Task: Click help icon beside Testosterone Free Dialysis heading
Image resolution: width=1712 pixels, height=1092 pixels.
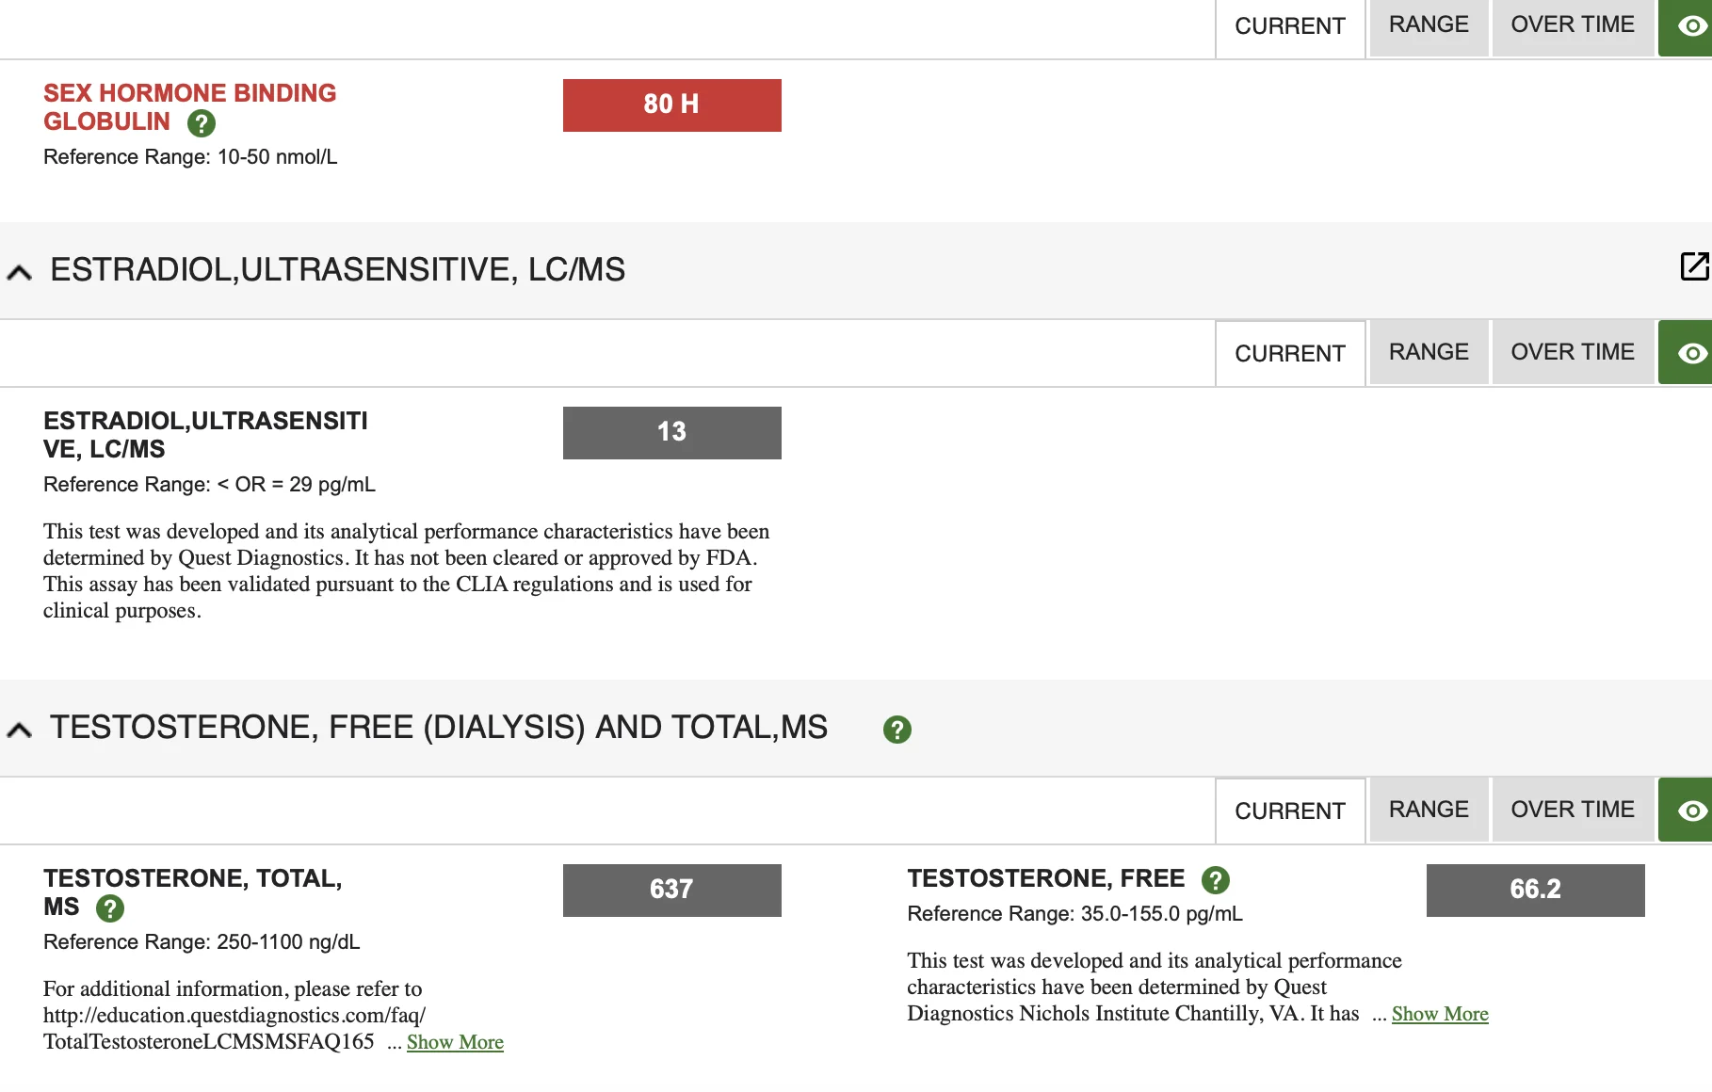Action: coord(896,730)
